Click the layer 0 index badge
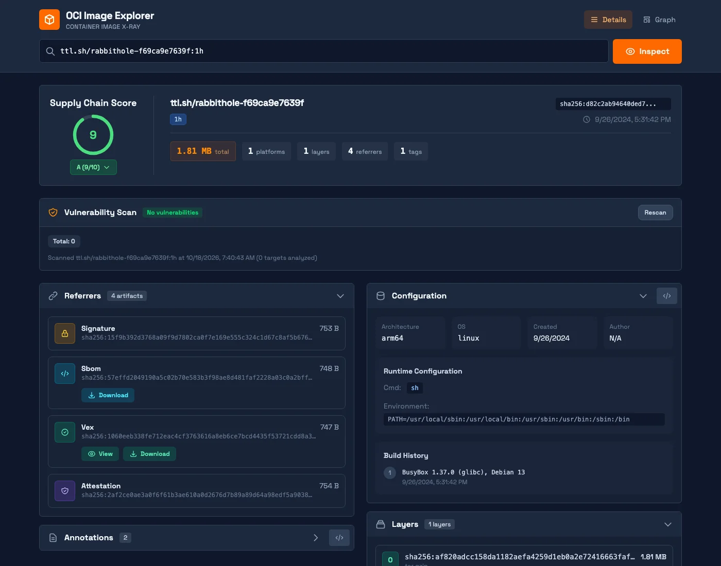The height and width of the screenshot is (566, 721). [390, 559]
